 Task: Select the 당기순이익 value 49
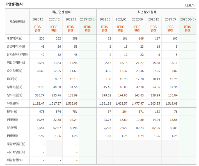tap(43, 55)
